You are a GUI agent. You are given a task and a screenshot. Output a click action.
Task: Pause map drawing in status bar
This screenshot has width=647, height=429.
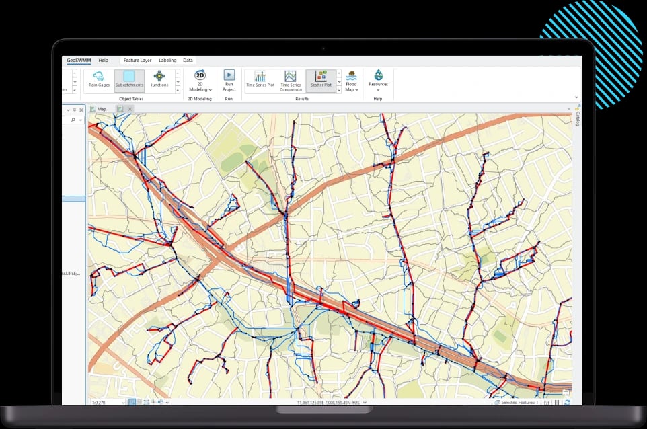[x=557, y=403]
